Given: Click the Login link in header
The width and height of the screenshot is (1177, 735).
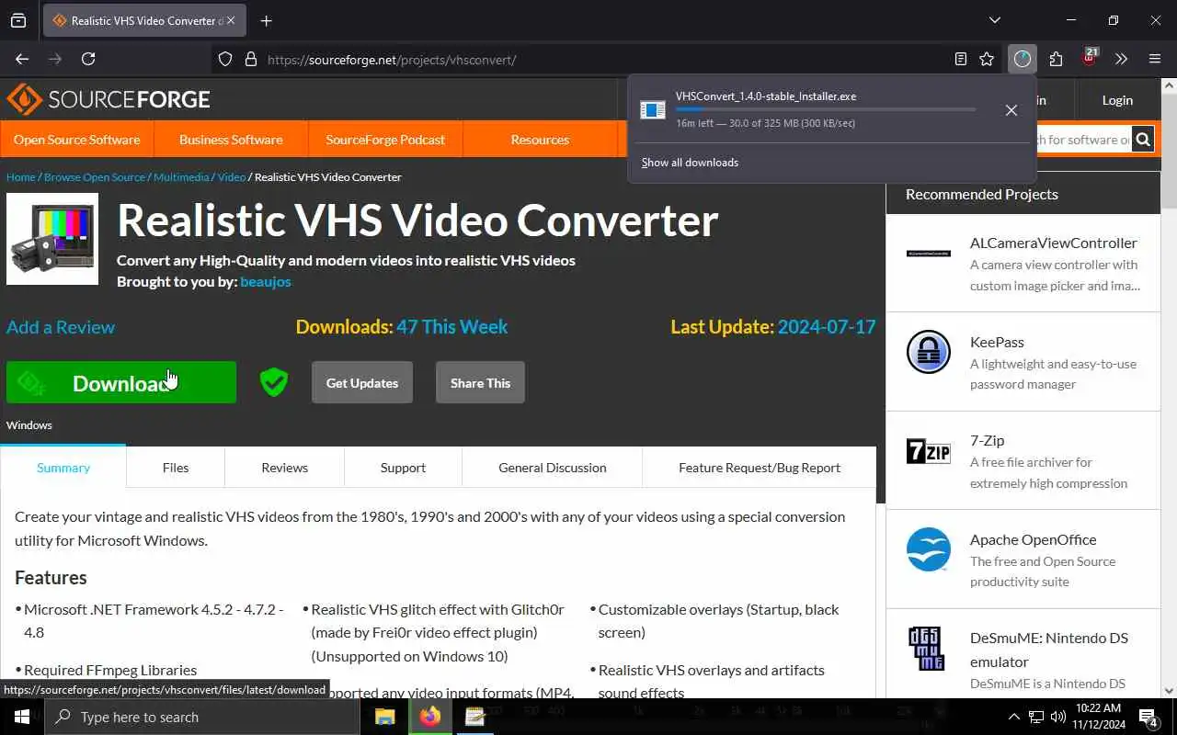Looking at the screenshot, I should 1117,100.
